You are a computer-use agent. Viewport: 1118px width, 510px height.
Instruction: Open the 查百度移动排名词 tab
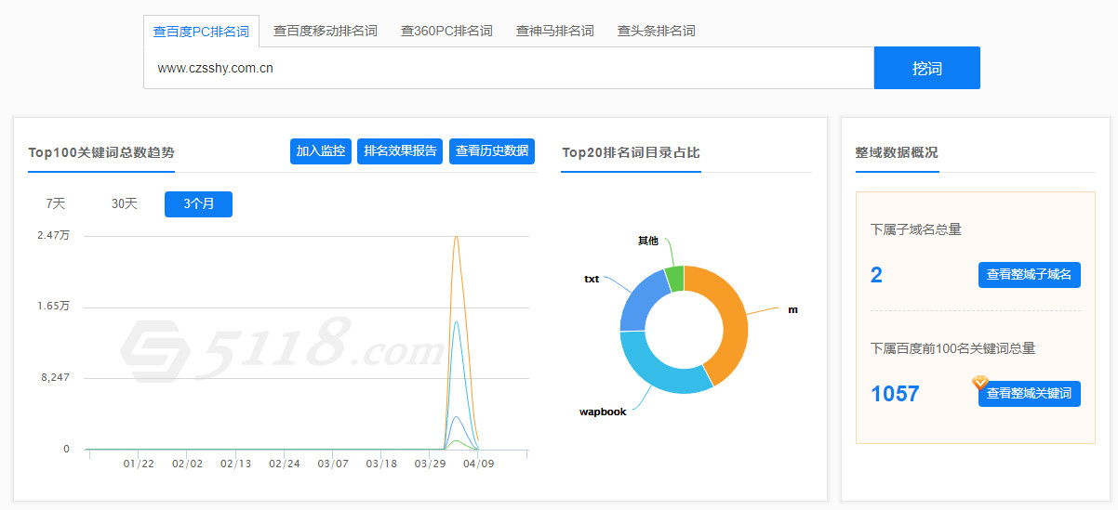(326, 31)
